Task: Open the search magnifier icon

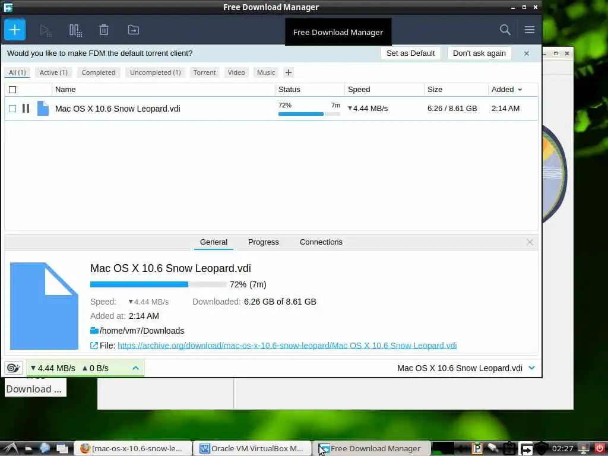Action: click(505, 30)
